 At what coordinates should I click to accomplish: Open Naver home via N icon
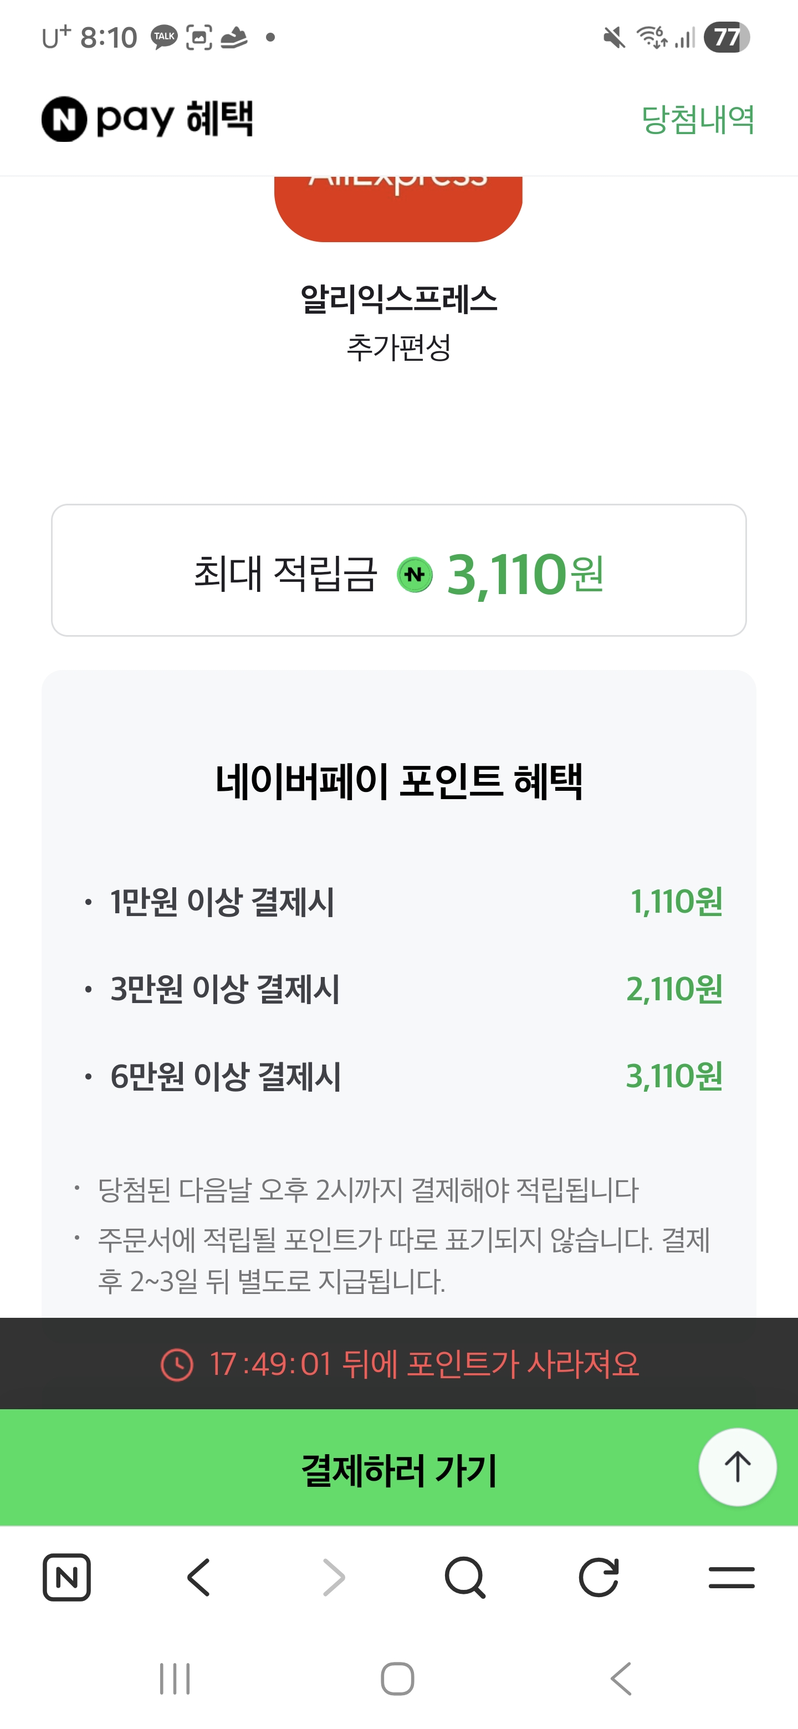point(66,1577)
